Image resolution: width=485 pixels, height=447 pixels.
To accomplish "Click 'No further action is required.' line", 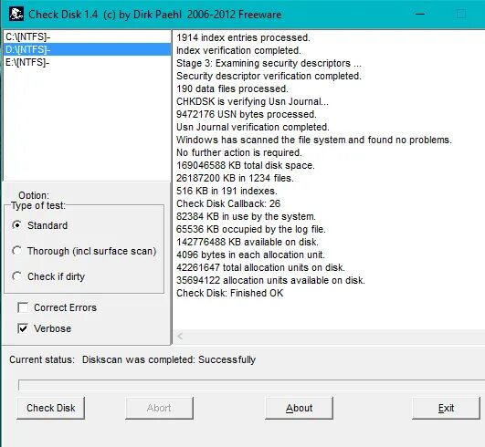I will [x=239, y=152].
